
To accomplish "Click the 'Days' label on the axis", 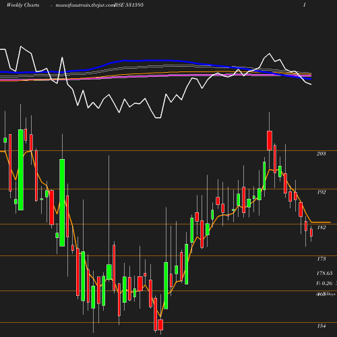I will tap(330, 294).
